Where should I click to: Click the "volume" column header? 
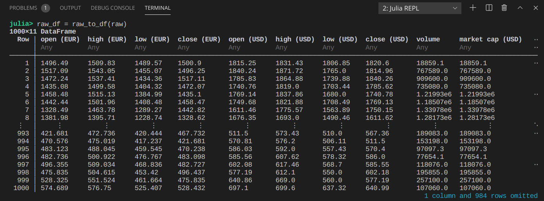pyautogui.click(x=428, y=39)
